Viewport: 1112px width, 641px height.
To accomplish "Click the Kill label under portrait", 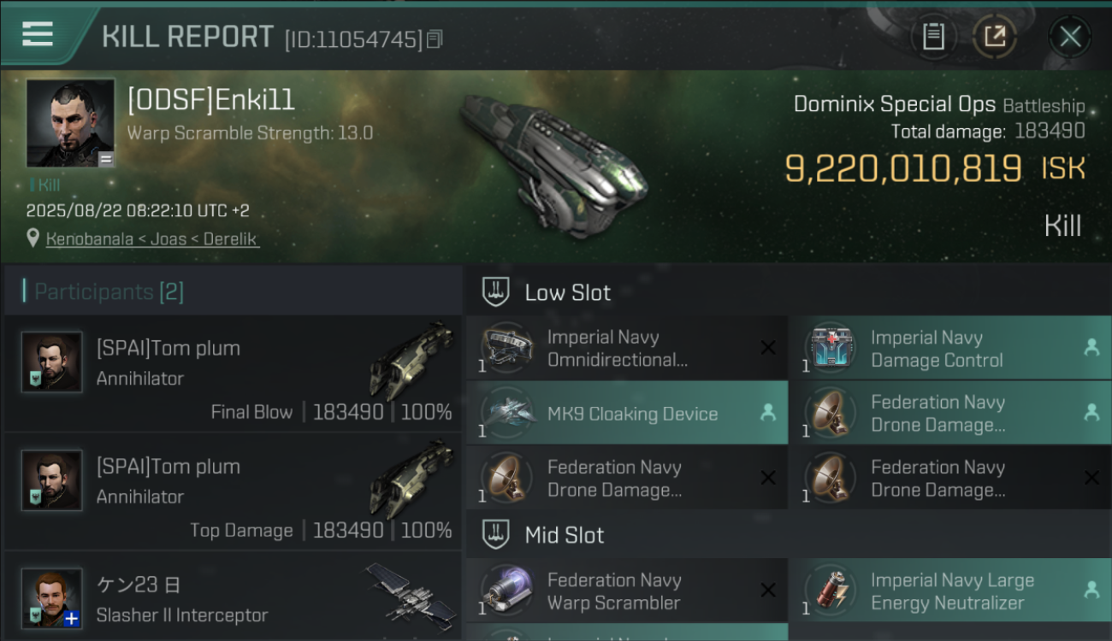I will (x=44, y=185).
